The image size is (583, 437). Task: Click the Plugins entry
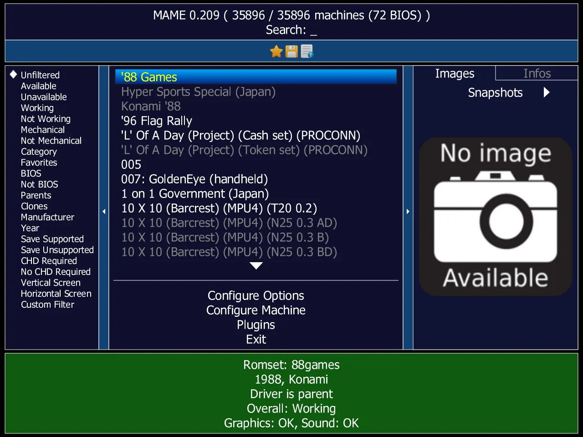tap(256, 325)
